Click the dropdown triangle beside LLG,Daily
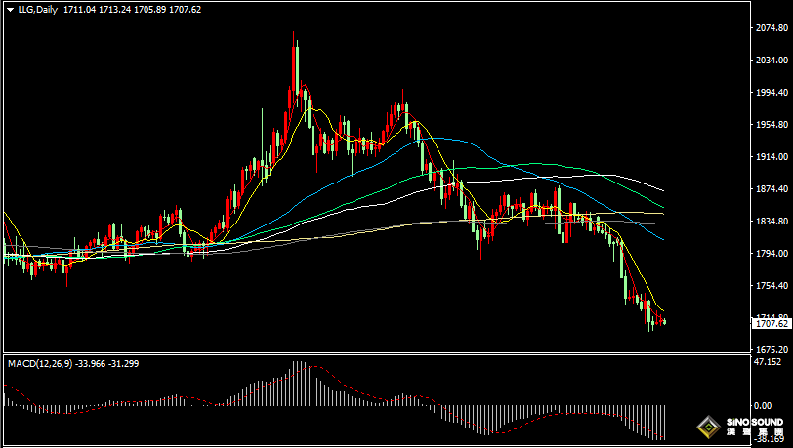The height and width of the screenshot is (448, 793). point(10,10)
